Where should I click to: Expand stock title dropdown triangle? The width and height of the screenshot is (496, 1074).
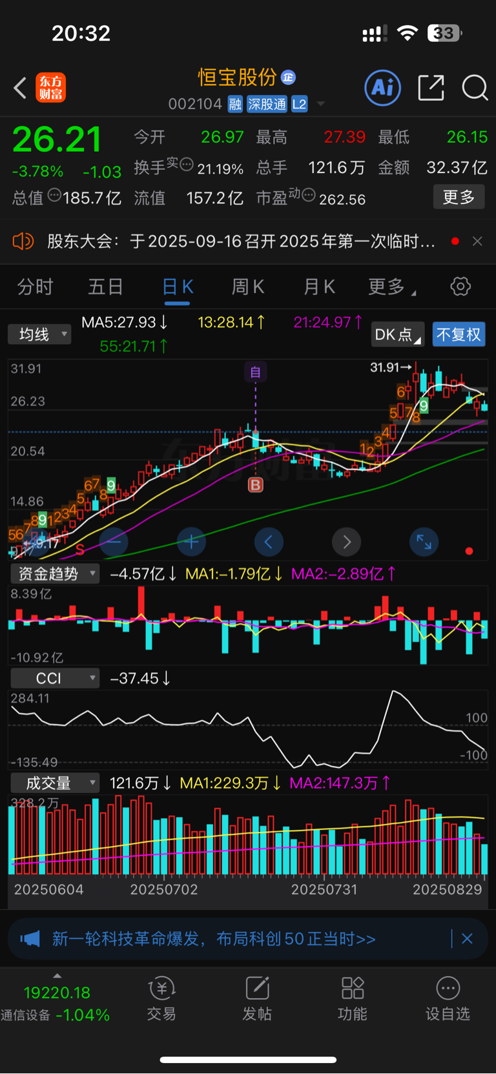point(320,105)
